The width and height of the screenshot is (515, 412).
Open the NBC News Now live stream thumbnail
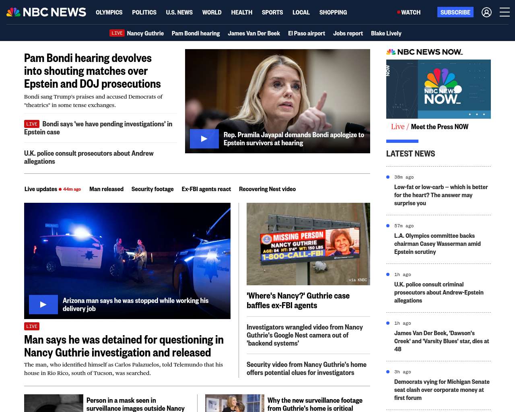438,89
